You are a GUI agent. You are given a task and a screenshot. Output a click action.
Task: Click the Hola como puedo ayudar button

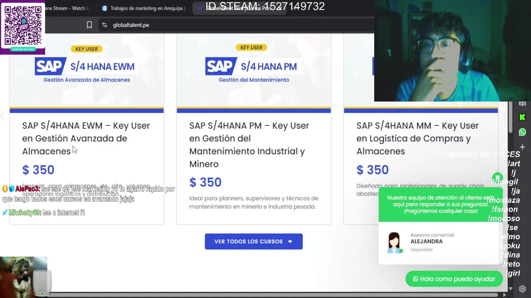[454, 279]
